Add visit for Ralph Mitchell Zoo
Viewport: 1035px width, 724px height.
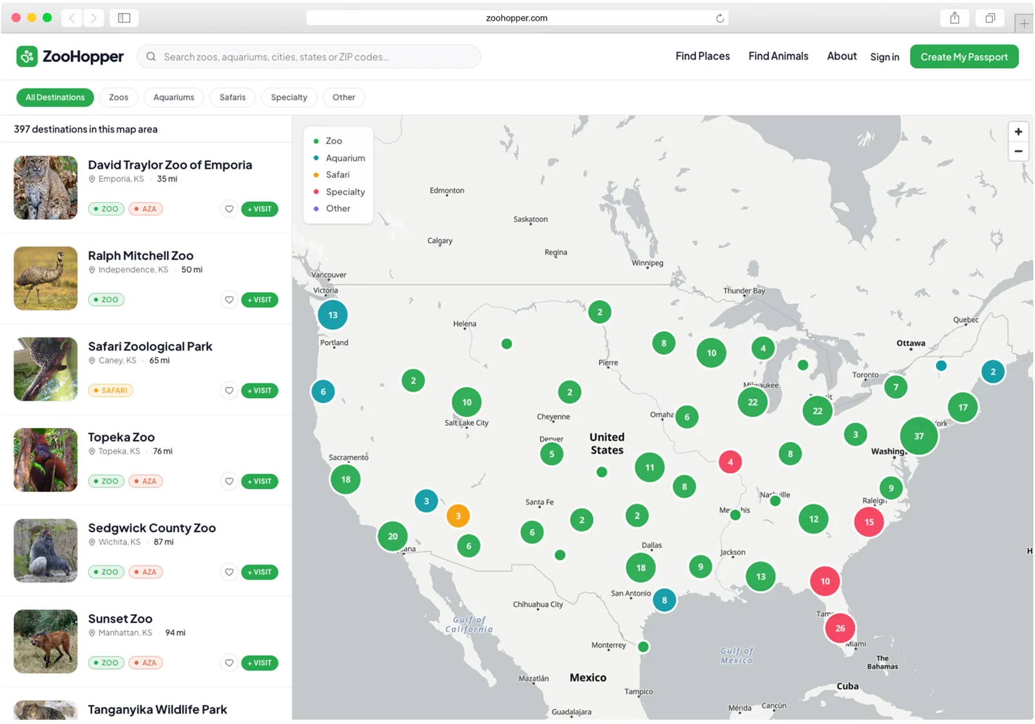pyautogui.click(x=259, y=300)
